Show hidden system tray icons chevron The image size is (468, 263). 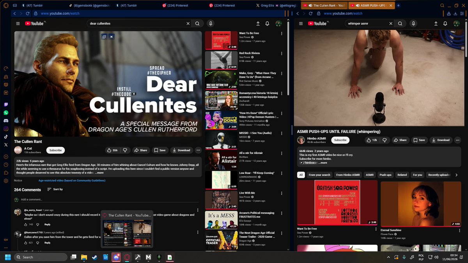[x=388, y=257]
